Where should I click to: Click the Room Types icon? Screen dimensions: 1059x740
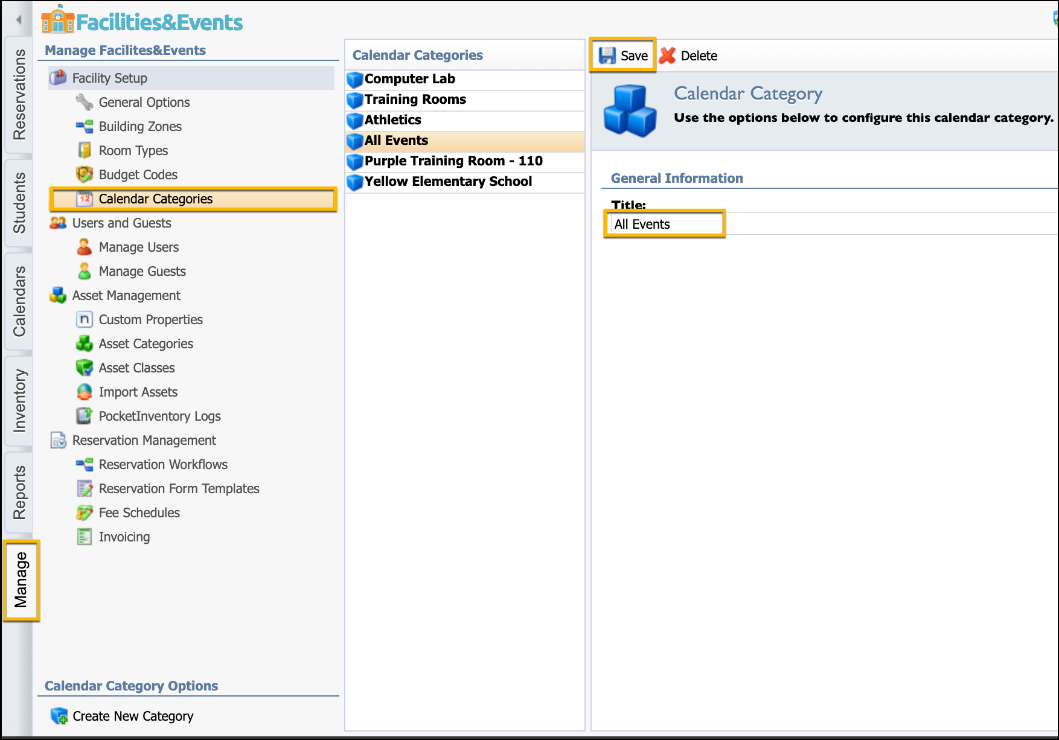(85, 150)
